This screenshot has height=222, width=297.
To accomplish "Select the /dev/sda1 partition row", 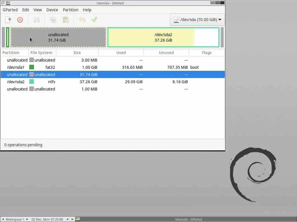I will pyautogui.click(x=113, y=67).
